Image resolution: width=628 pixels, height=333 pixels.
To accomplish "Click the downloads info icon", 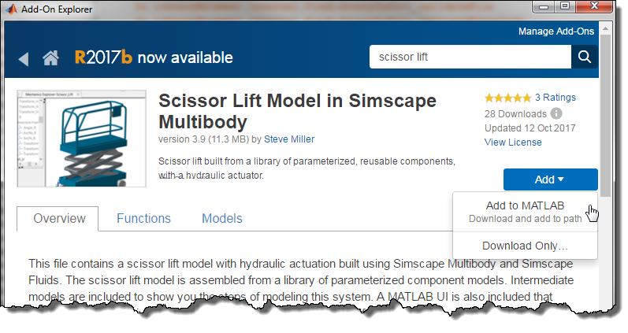I will [x=556, y=113].
